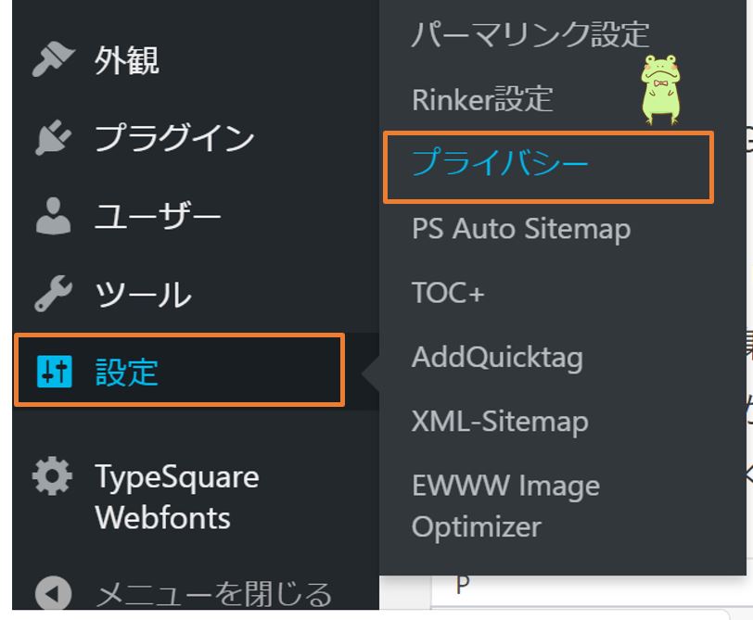Viewport: 753px width, 620px height.
Task: Open パーマリンク設定 from the submenu
Action: point(529,34)
